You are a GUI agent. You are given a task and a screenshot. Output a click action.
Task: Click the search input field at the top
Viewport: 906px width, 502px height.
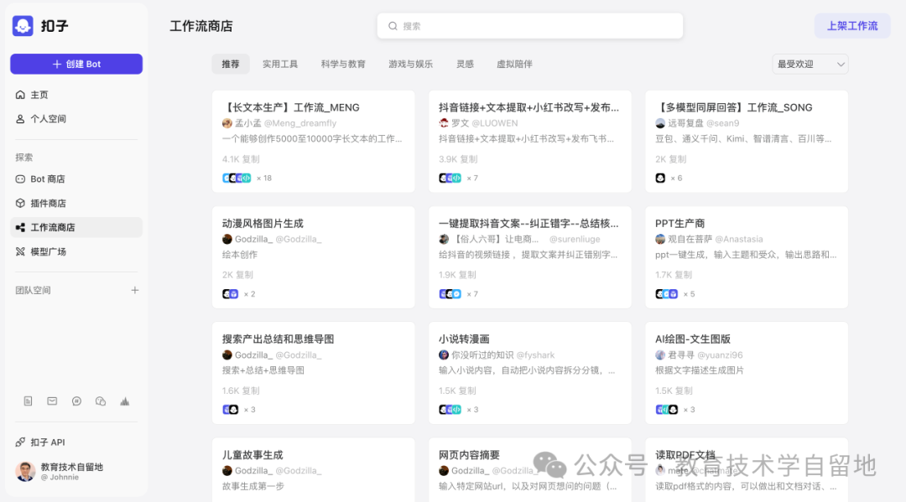530,26
